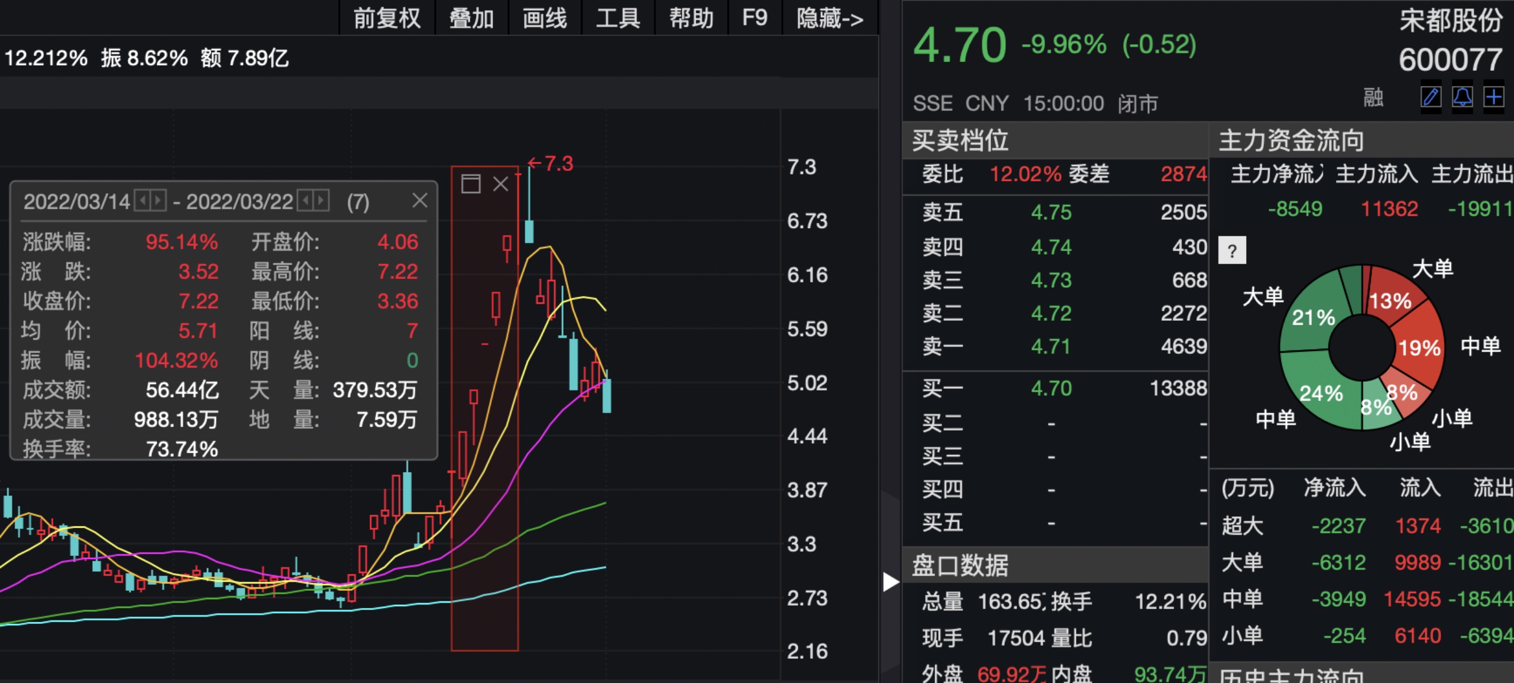Step end date 2022/03/22 forward
This screenshot has height=683, width=1514.
[321, 201]
